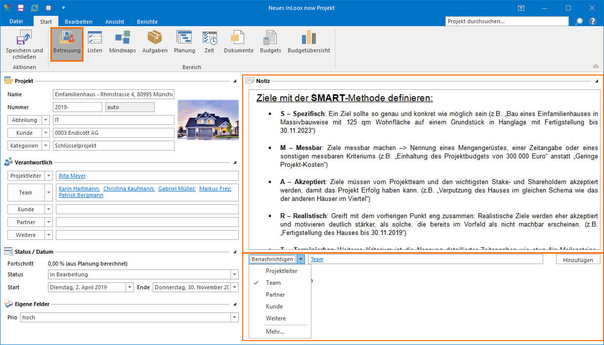This screenshot has height=345, width=604.
Task: Open the Zeit tracking section
Action: point(210,42)
